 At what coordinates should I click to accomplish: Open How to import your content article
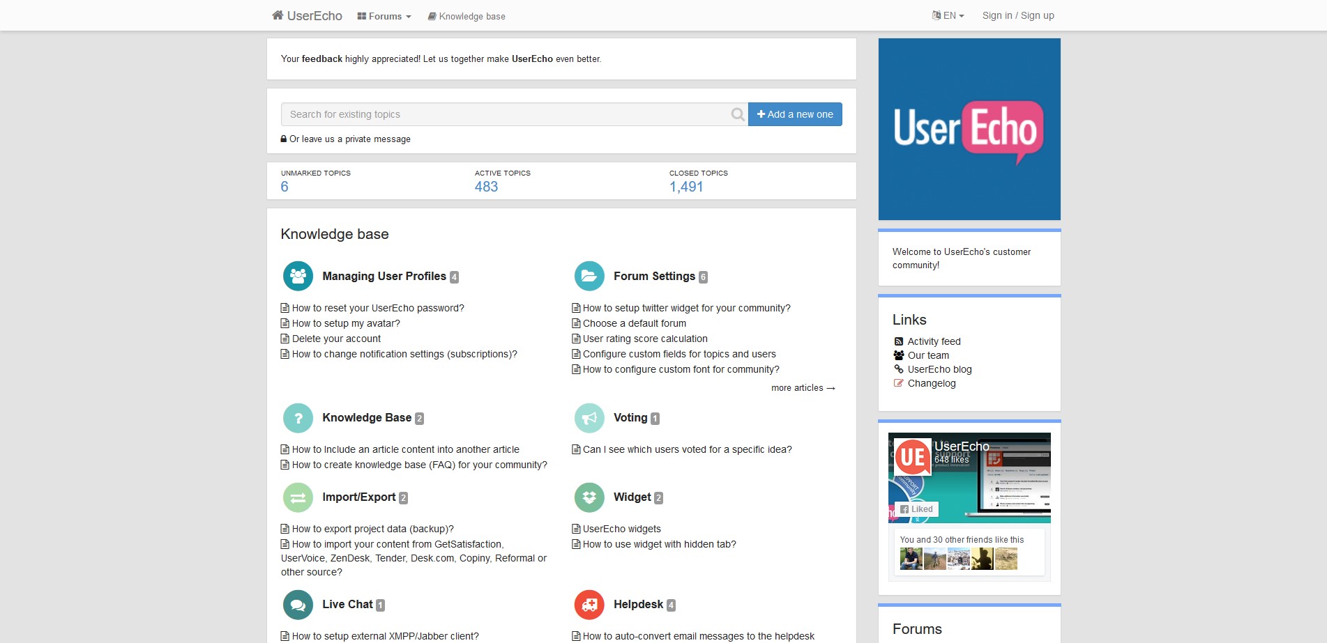pos(414,558)
